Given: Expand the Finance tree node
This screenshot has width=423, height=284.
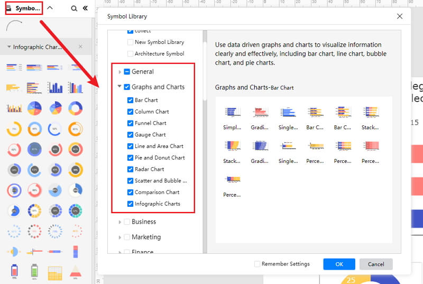Looking at the screenshot, I should point(120,252).
